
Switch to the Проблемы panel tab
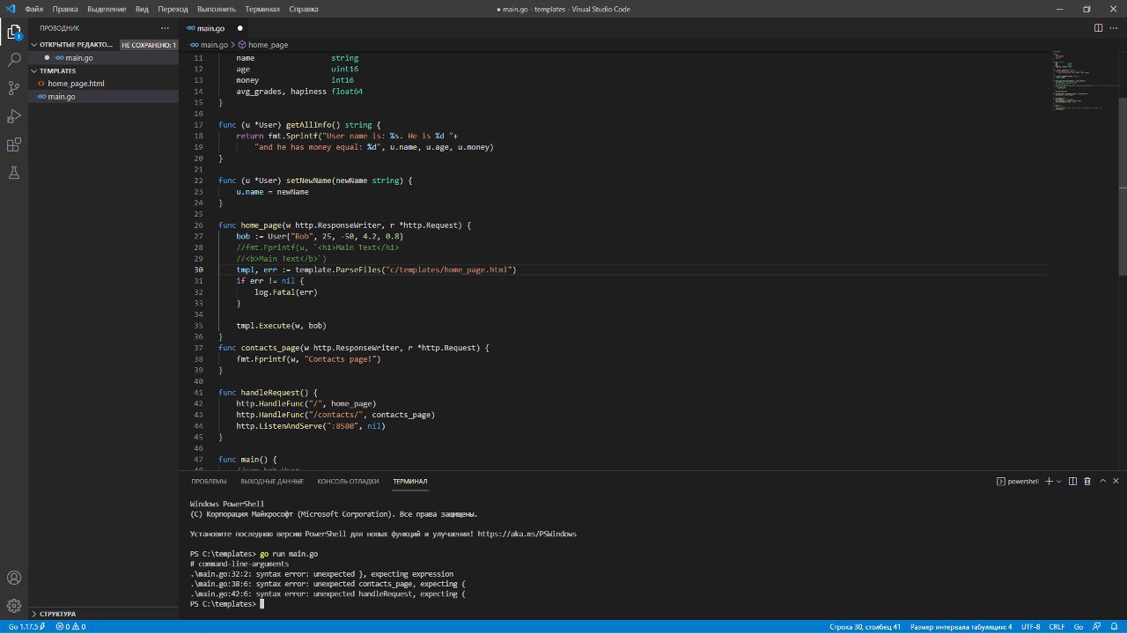point(209,482)
